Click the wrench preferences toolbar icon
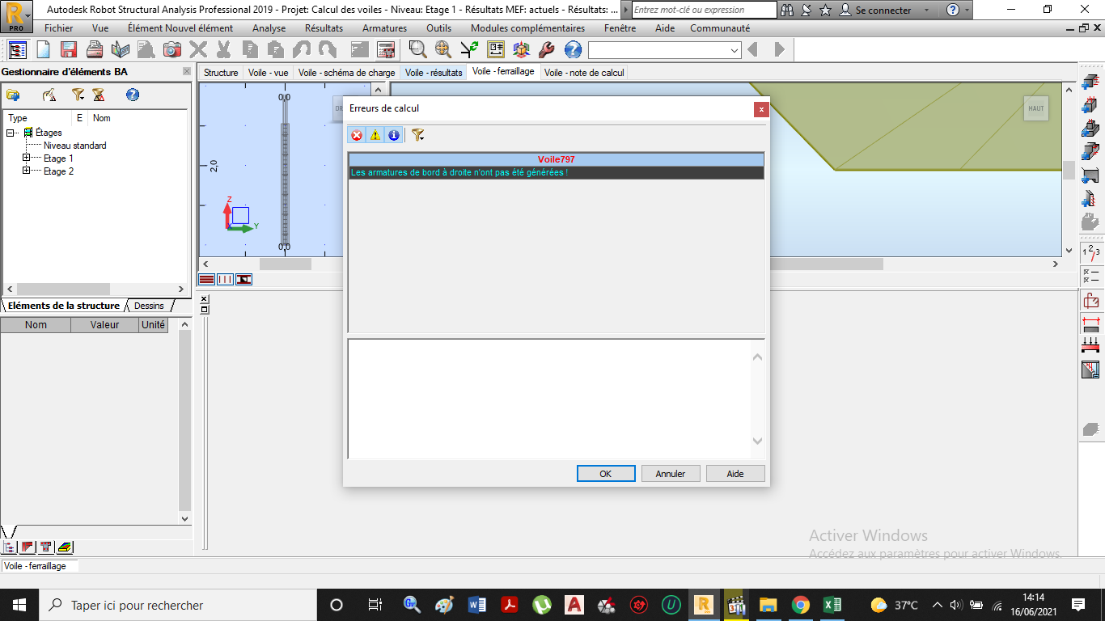Viewport: 1105px width, 621px height. [x=547, y=49]
